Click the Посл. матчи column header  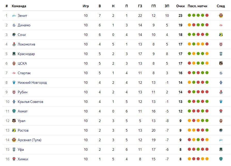pyautogui.click(x=197, y=6)
